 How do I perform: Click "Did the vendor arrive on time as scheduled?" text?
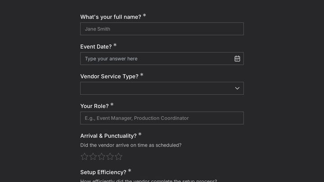click(131, 145)
